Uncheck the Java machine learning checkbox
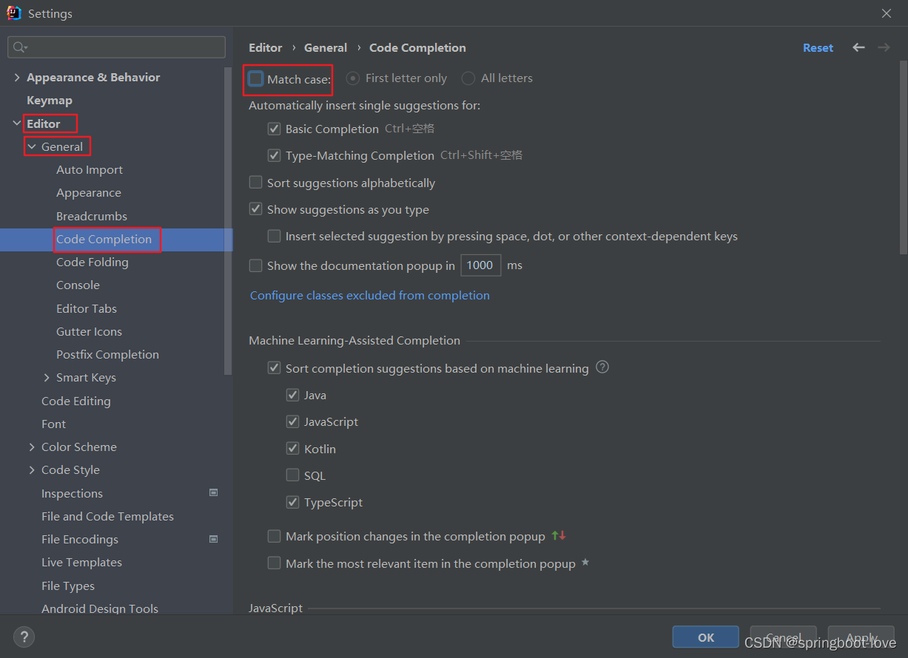 tap(293, 395)
